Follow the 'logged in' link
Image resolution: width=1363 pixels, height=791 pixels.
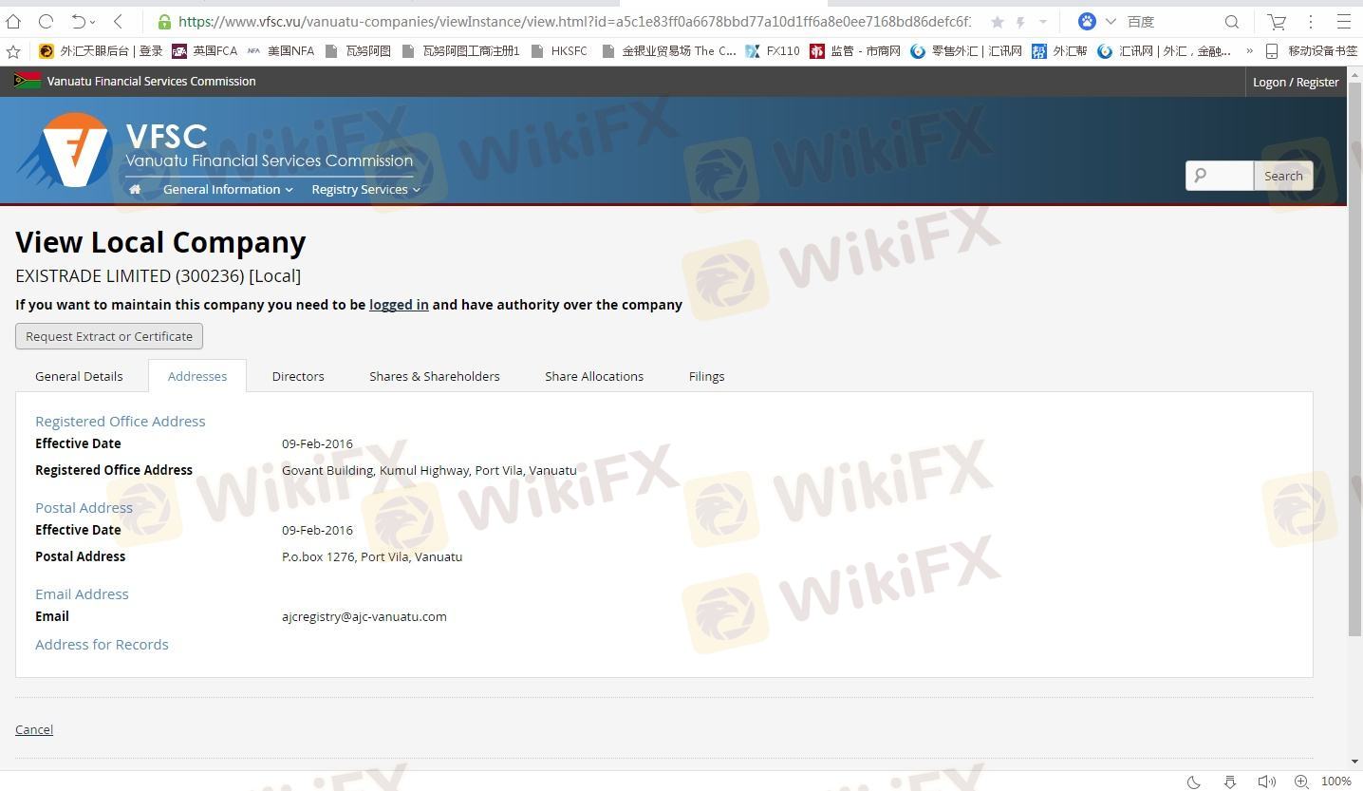pyautogui.click(x=399, y=305)
